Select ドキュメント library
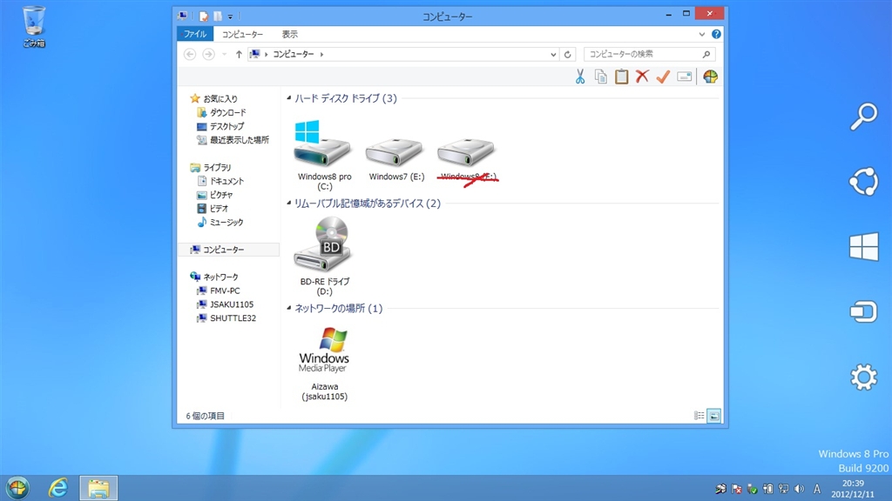892x501 pixels. click(x=226, y=181)
